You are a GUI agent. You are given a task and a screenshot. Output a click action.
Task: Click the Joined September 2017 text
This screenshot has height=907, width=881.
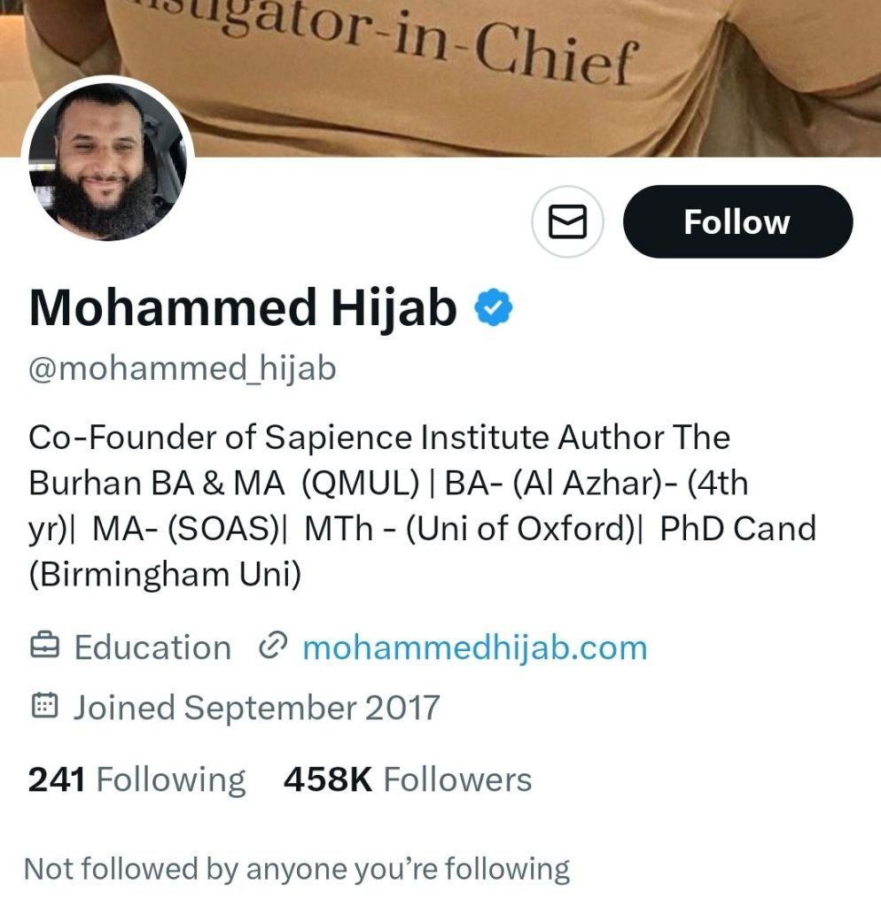(256, 708)
